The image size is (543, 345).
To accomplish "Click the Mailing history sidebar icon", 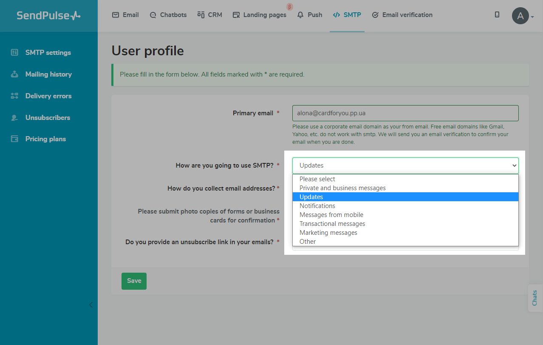I will [x=14, y=74].
